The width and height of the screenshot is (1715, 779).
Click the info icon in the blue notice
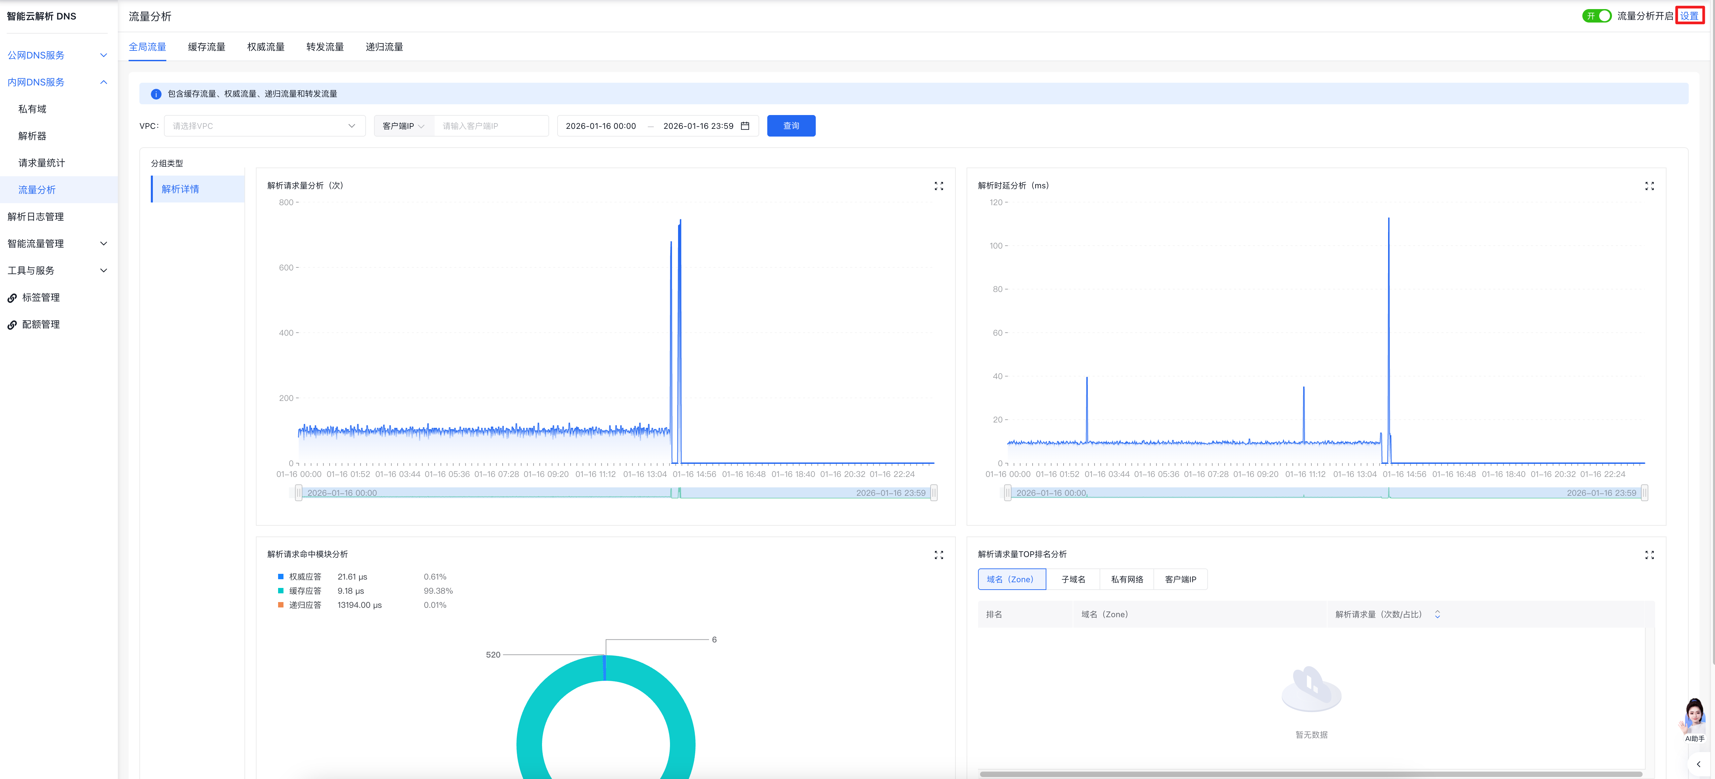pyautogui.click(x=156, y=94)
